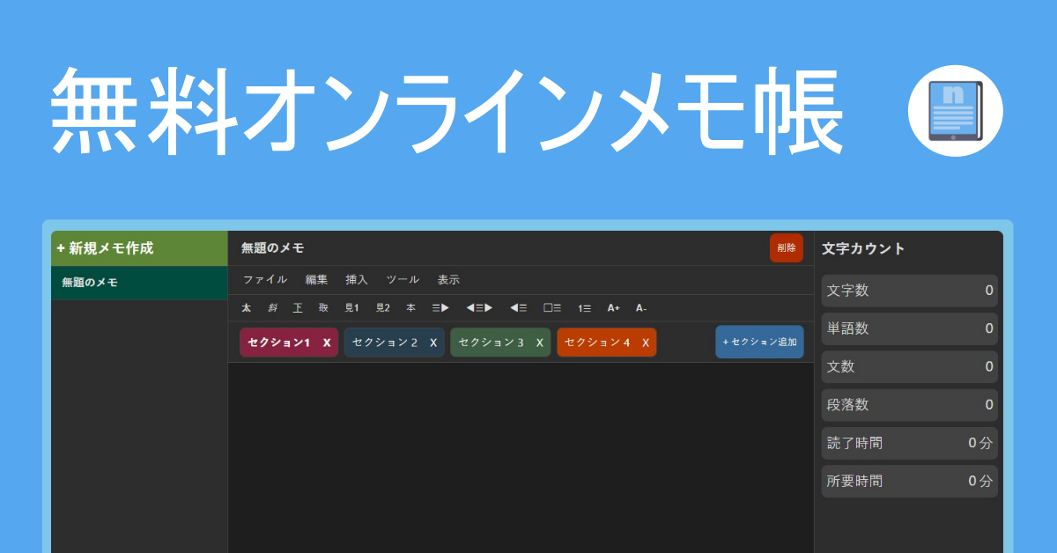Open the ツール menu

[403, 280]
